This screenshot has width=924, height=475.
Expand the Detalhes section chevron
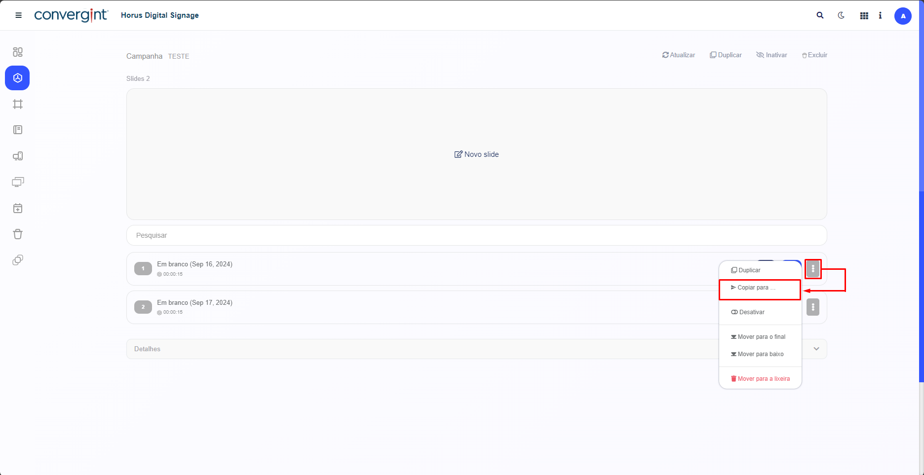tap(816, 349)
